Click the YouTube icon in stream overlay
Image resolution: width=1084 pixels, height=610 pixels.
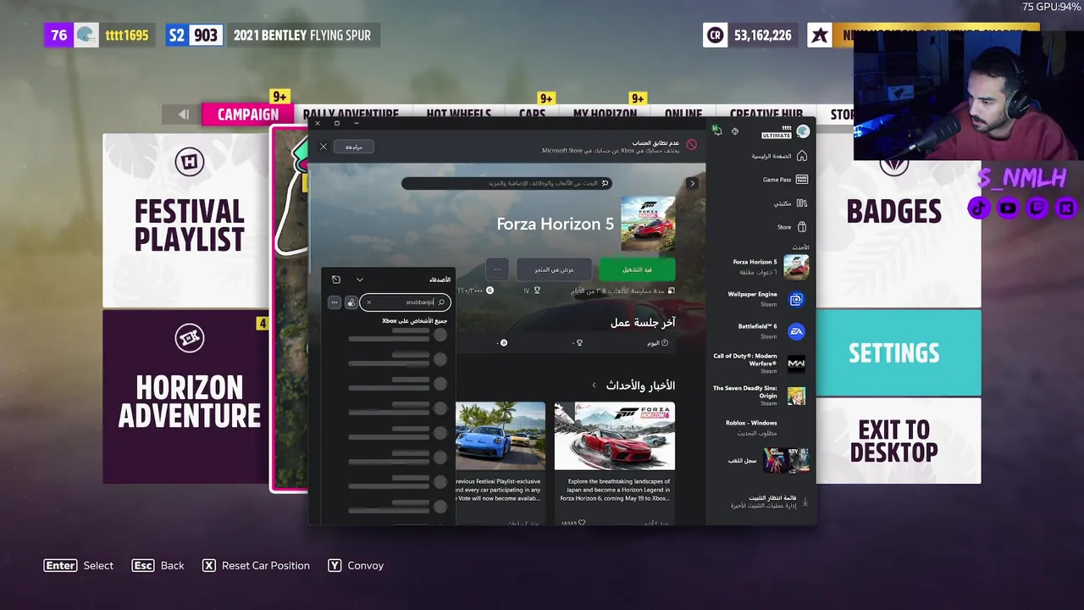point(1008,208)
